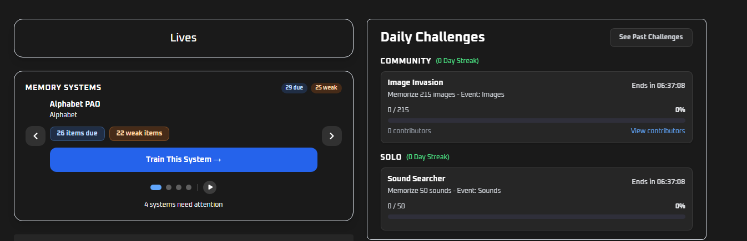Open the Lives panel
Viewport: 747px width, 241px height.
[184, 38]
